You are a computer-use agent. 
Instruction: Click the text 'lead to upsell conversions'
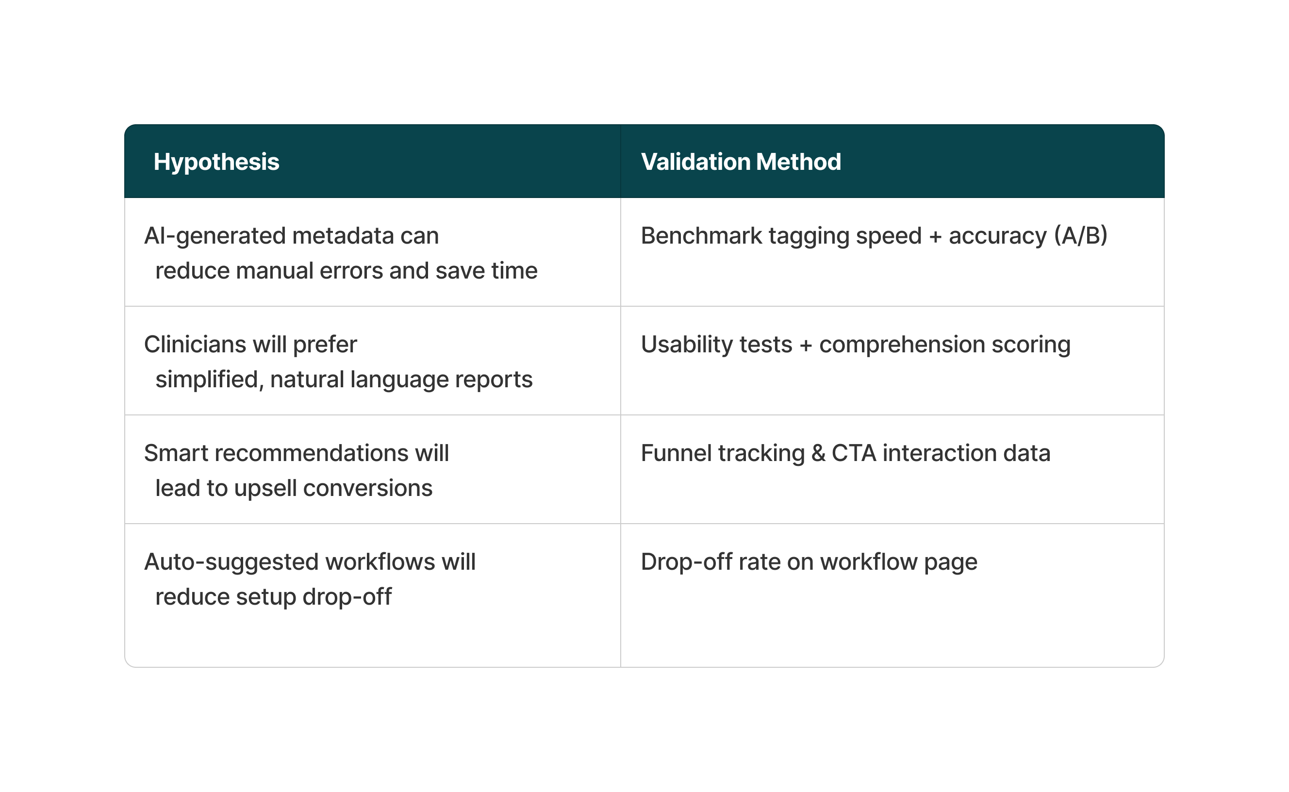point(294,489)
